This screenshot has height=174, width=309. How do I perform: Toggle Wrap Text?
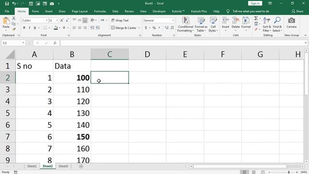(120, 20)
